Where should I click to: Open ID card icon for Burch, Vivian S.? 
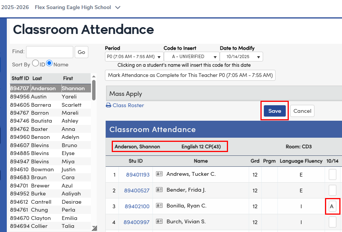pyautogui.click(x=159, y=221)
